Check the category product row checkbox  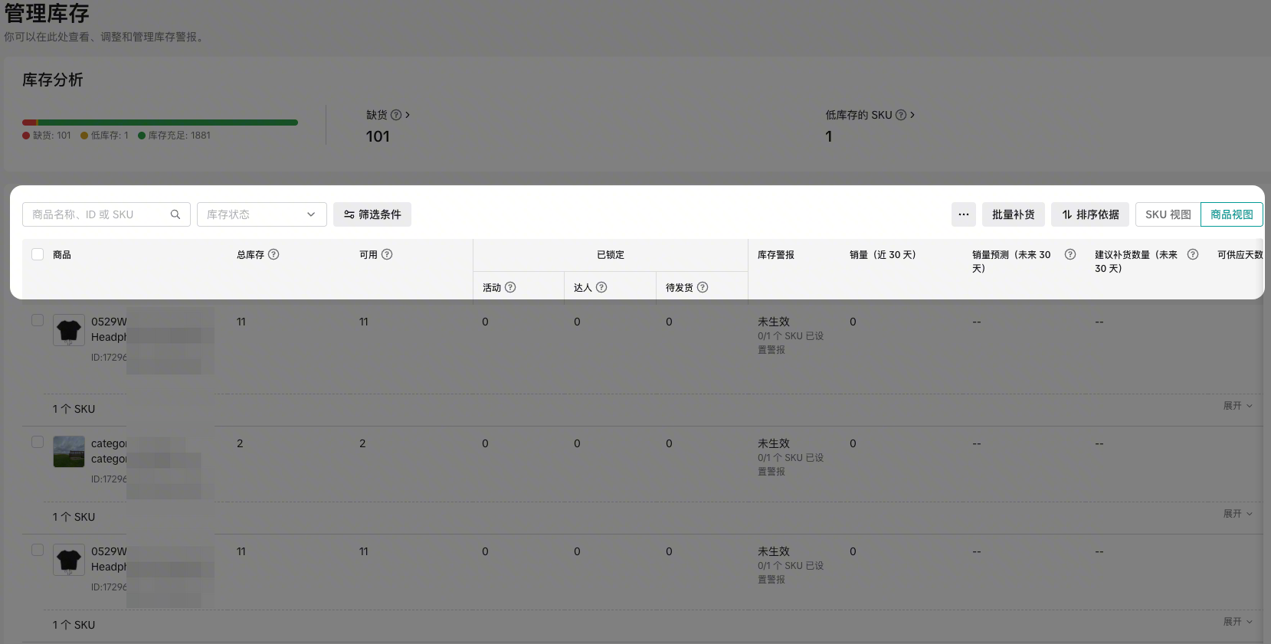click(x=38, y=442)
